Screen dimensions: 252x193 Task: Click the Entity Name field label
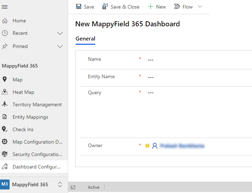(x=101, y=76)
